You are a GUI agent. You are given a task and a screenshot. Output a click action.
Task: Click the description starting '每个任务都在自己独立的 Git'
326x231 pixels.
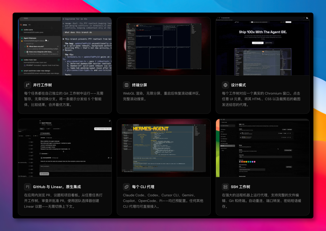64,99
